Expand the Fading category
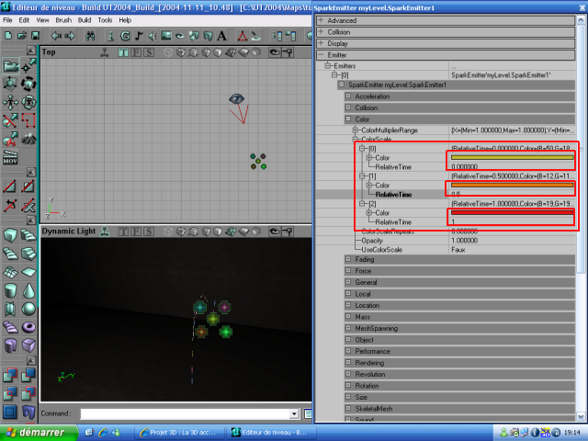 (x=348, y=259)
